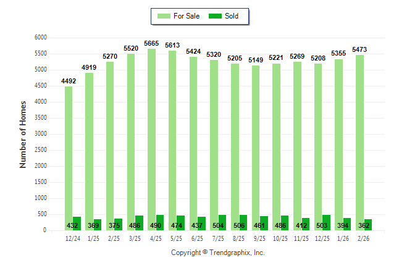Click the 6000 y-axis tick label
The image size is (399, 268).
coord(41,38)
